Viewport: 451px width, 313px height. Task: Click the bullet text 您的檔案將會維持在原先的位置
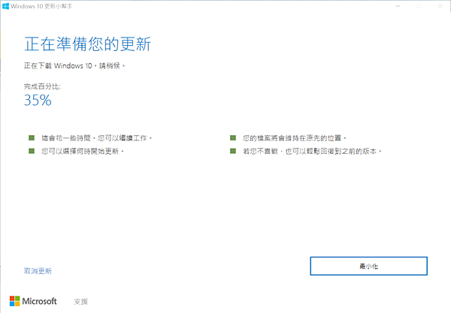(x=295, y=138)
